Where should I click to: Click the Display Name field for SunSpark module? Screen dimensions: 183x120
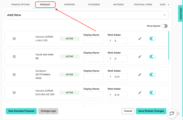(93, 77)
